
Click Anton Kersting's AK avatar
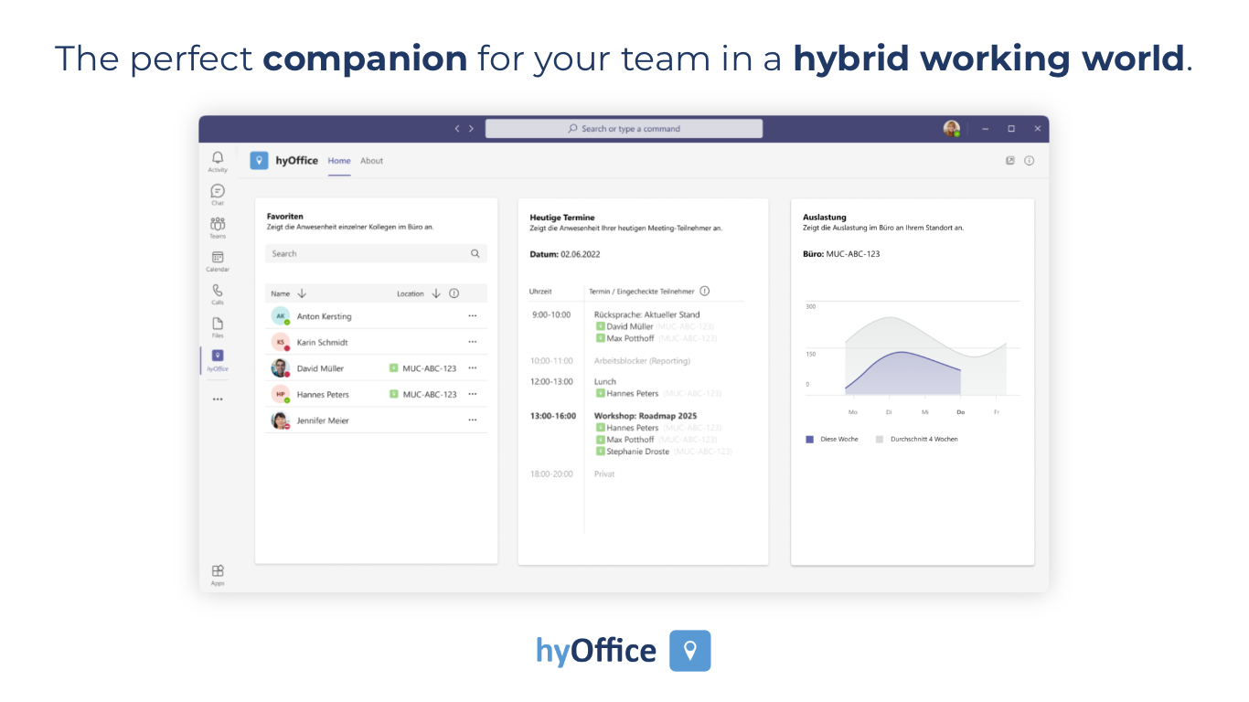pos(280,316)
